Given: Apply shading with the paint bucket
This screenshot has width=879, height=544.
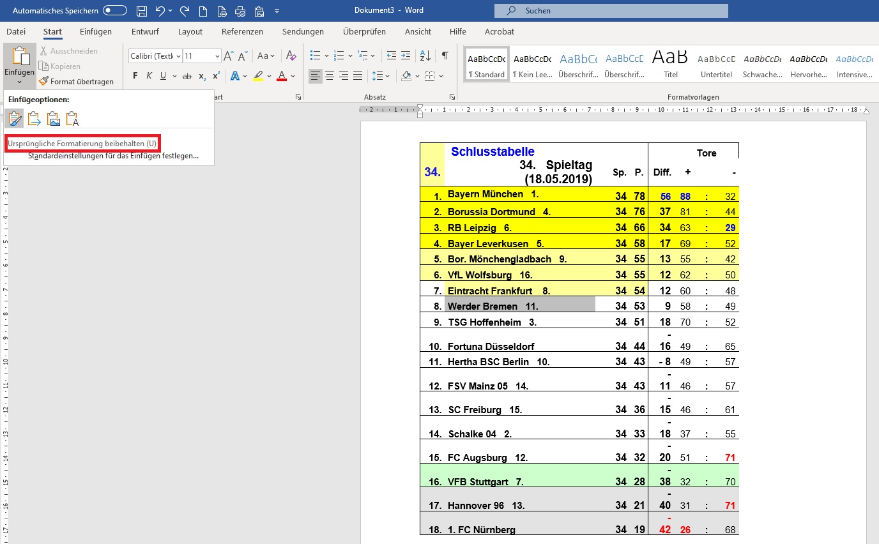Looking at the screenshot, I should pyautogui.click(x=406, y=76).
